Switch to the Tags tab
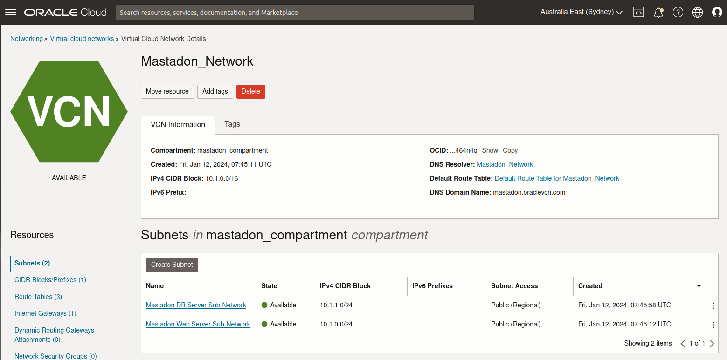The height and width of the screenshot is (360, 727). point(232,124)
